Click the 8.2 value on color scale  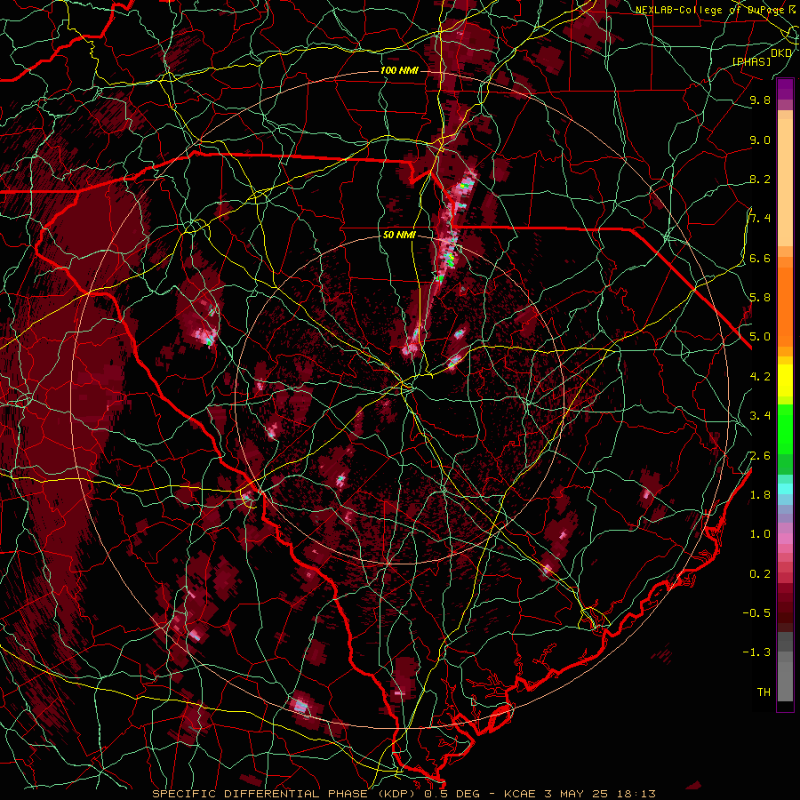click(x=760, y=179)
